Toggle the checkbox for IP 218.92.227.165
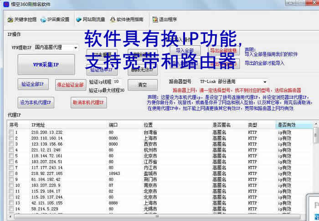This screenshot has width=319, height=221. (x=11, y=174)
